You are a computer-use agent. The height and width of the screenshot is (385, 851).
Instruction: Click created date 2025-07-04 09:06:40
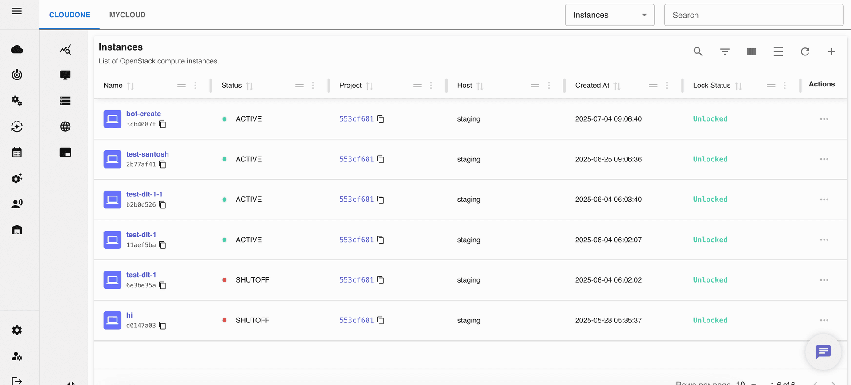609,119
